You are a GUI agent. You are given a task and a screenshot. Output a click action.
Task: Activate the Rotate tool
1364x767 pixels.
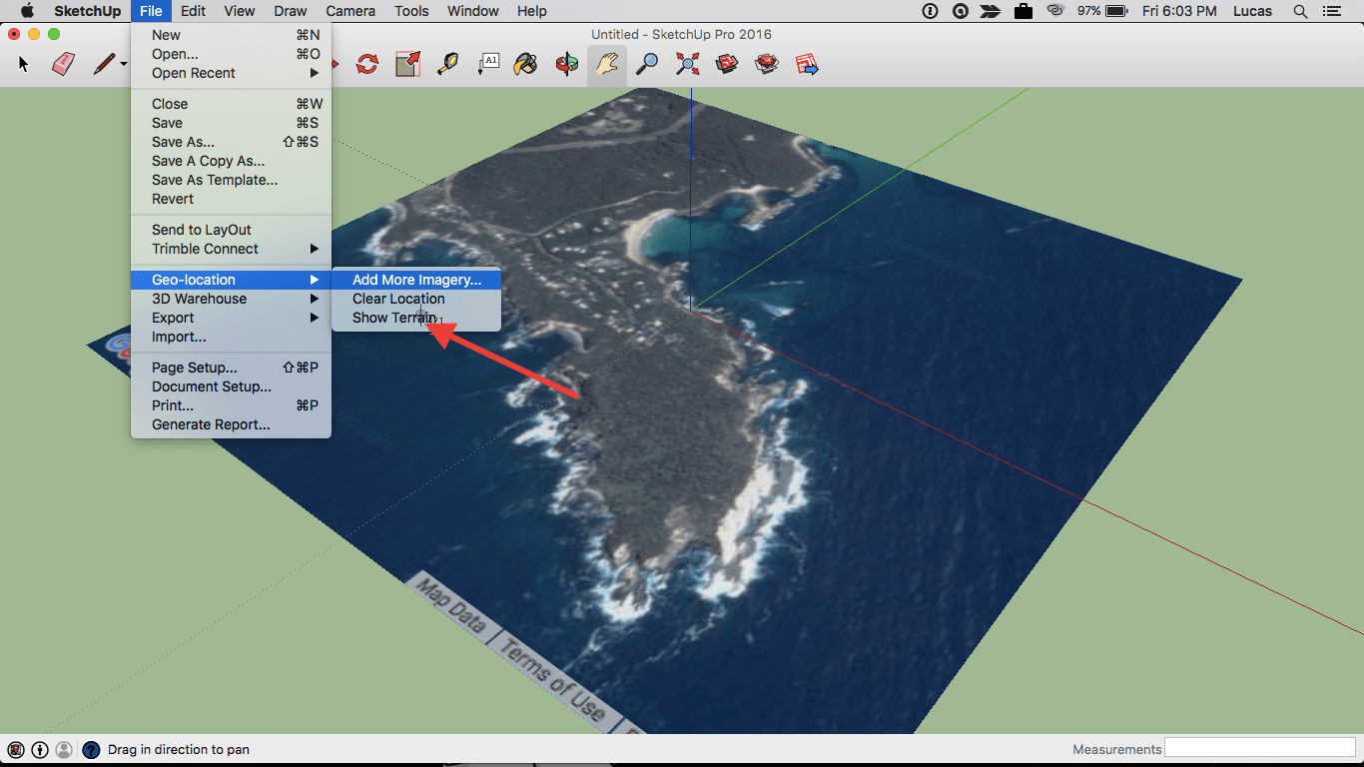[367, 65]
